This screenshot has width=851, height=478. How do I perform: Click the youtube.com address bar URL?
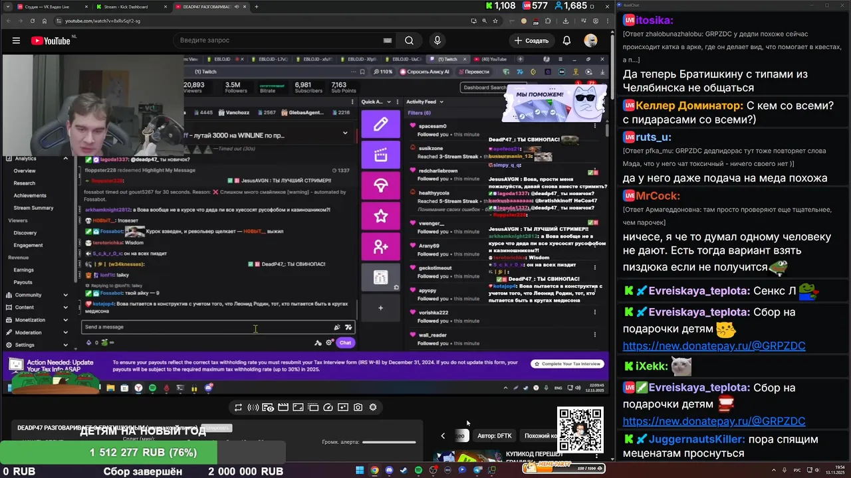click(x=102, y=21)
